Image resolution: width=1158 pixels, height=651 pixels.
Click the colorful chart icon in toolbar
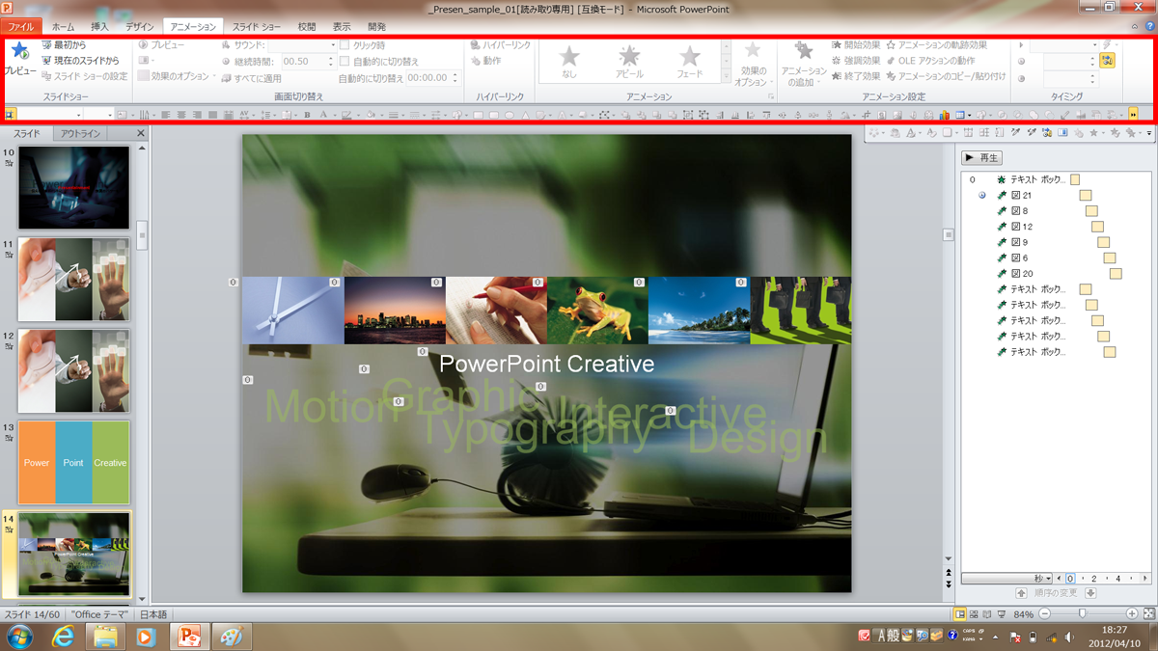coord(944,115)
